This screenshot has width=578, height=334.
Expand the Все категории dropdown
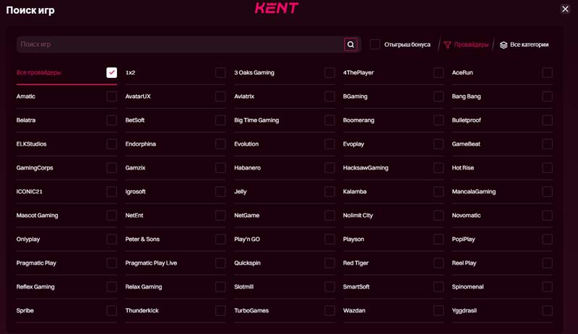pos(529,45)
